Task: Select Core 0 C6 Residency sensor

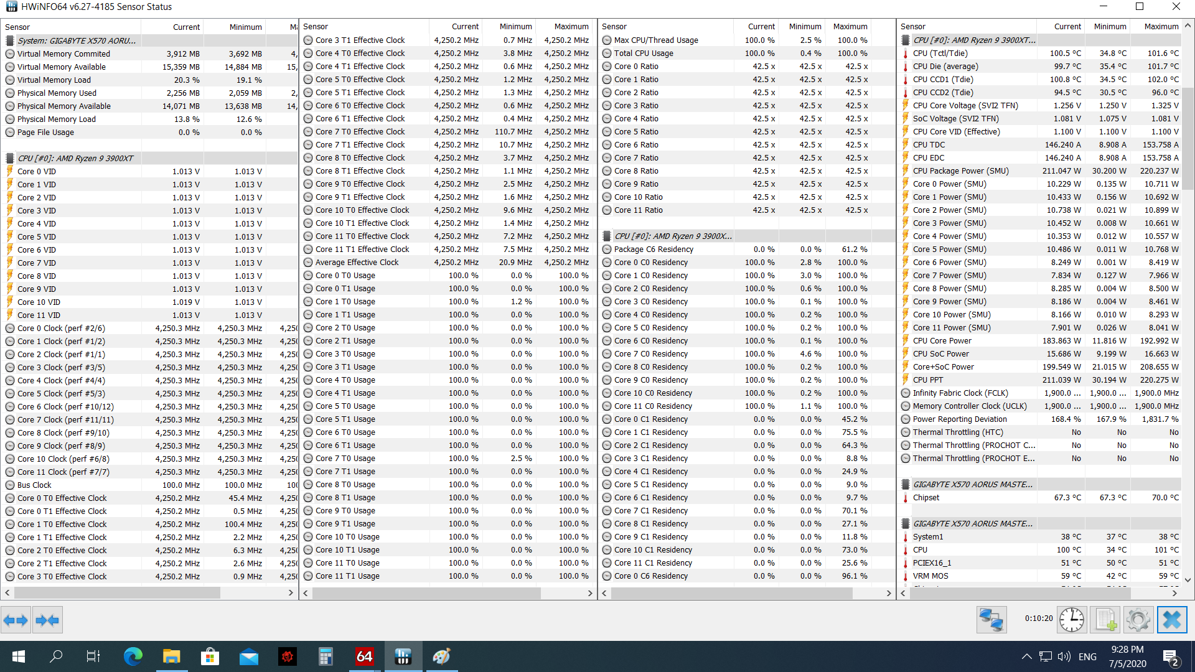Action: (746, 576)
